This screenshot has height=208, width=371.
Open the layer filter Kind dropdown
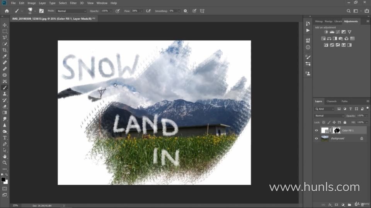tap(324, 109)
